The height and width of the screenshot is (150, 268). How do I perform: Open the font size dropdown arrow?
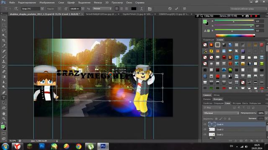(x=83, y=9)
